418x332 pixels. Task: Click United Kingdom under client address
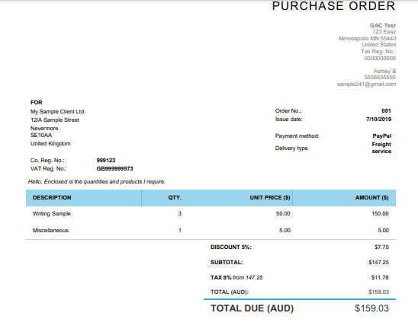point(50,144)
